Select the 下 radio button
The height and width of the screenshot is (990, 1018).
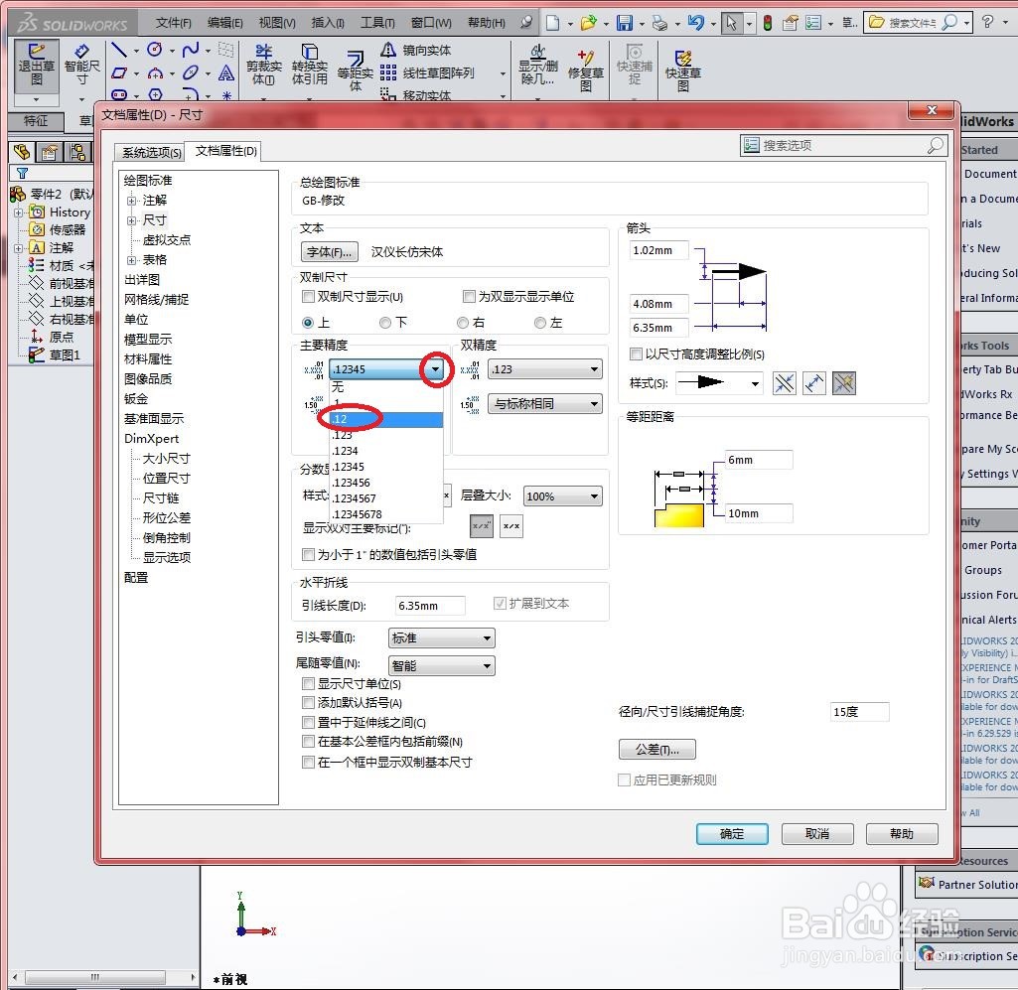385,323
